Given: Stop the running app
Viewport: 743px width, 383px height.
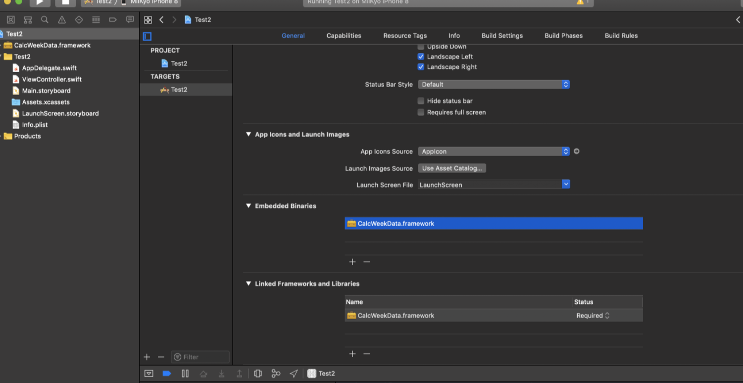Looking at the screenshot, I should point(65,2).
